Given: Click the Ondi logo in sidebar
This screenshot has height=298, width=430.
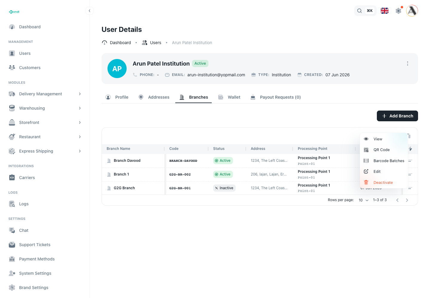Looking at the screenshot, I should [x=14, y=12].
